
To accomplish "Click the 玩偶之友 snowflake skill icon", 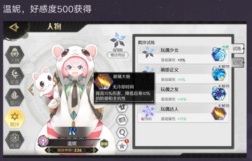I will [219, 94].
